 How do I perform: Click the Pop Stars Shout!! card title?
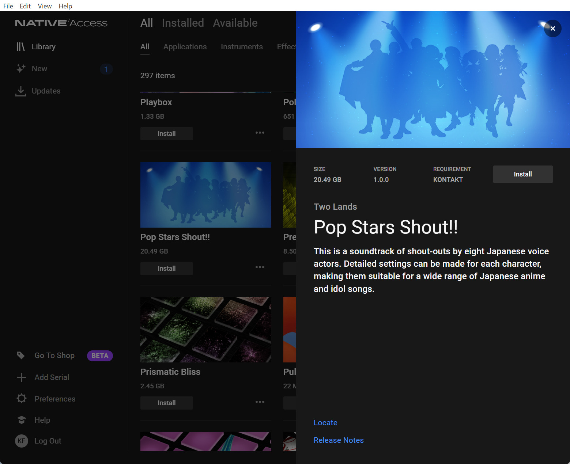[x=175, y=237]
